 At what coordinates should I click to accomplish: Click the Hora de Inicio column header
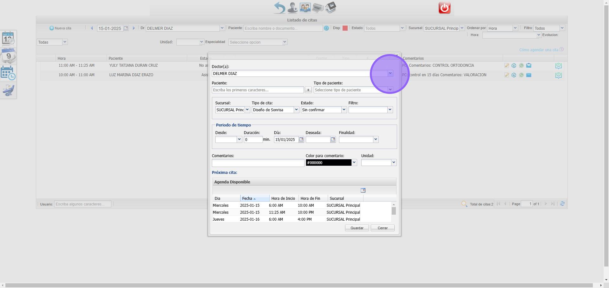click(x=283, y=199)
